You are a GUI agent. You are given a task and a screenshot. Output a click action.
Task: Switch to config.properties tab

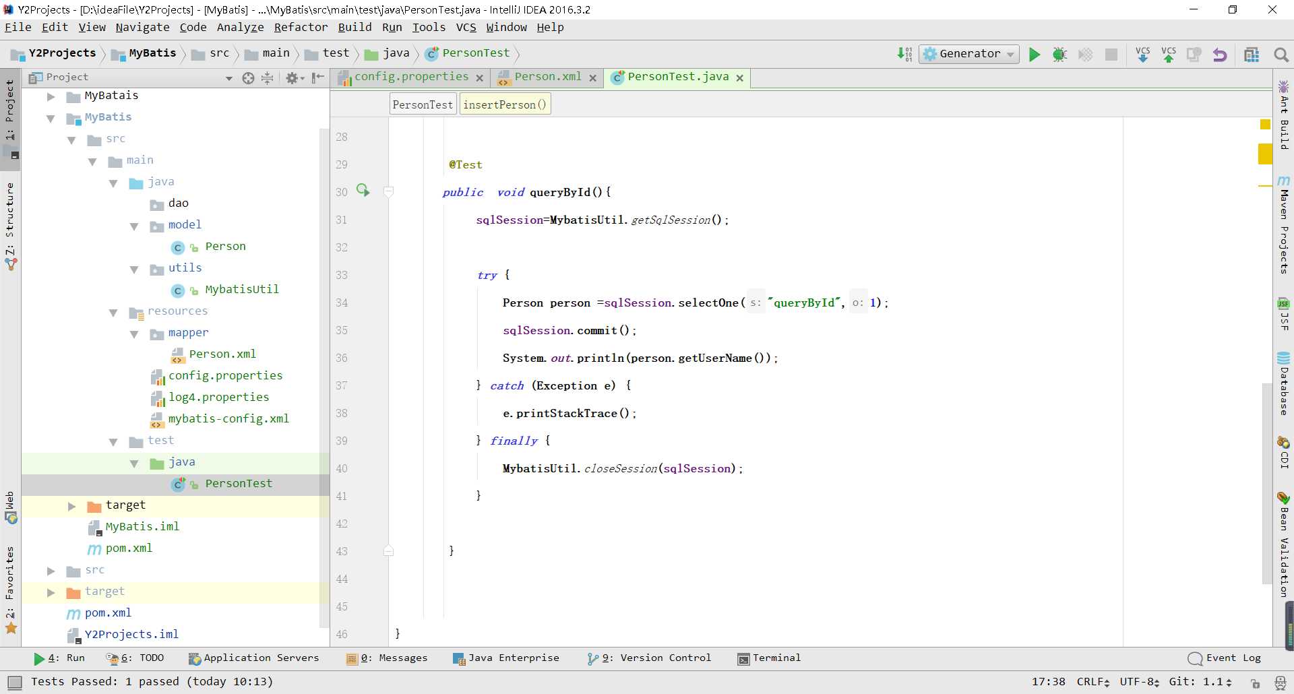pos(410,77)
